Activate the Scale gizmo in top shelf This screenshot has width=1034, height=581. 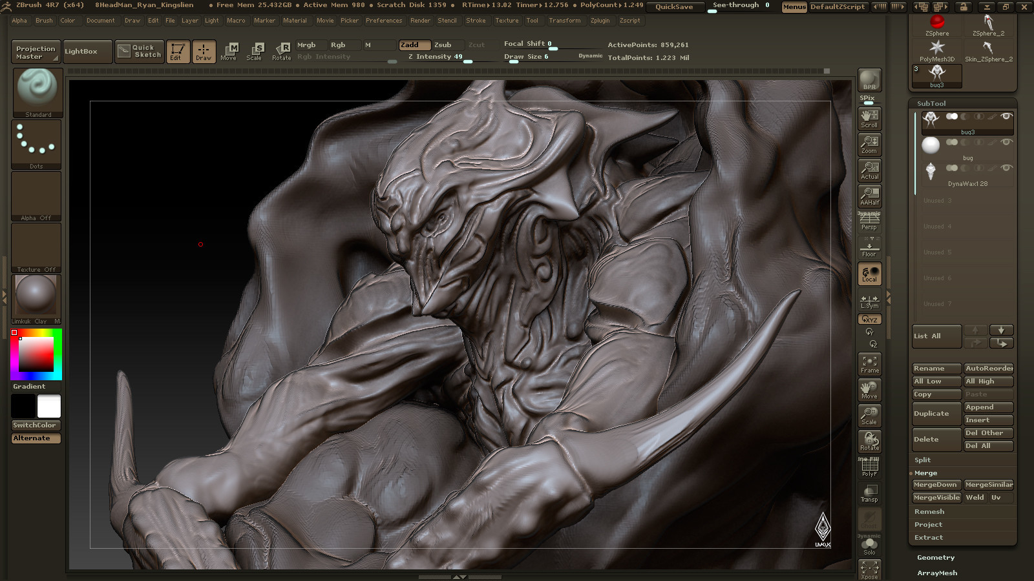tap(255, 51)
